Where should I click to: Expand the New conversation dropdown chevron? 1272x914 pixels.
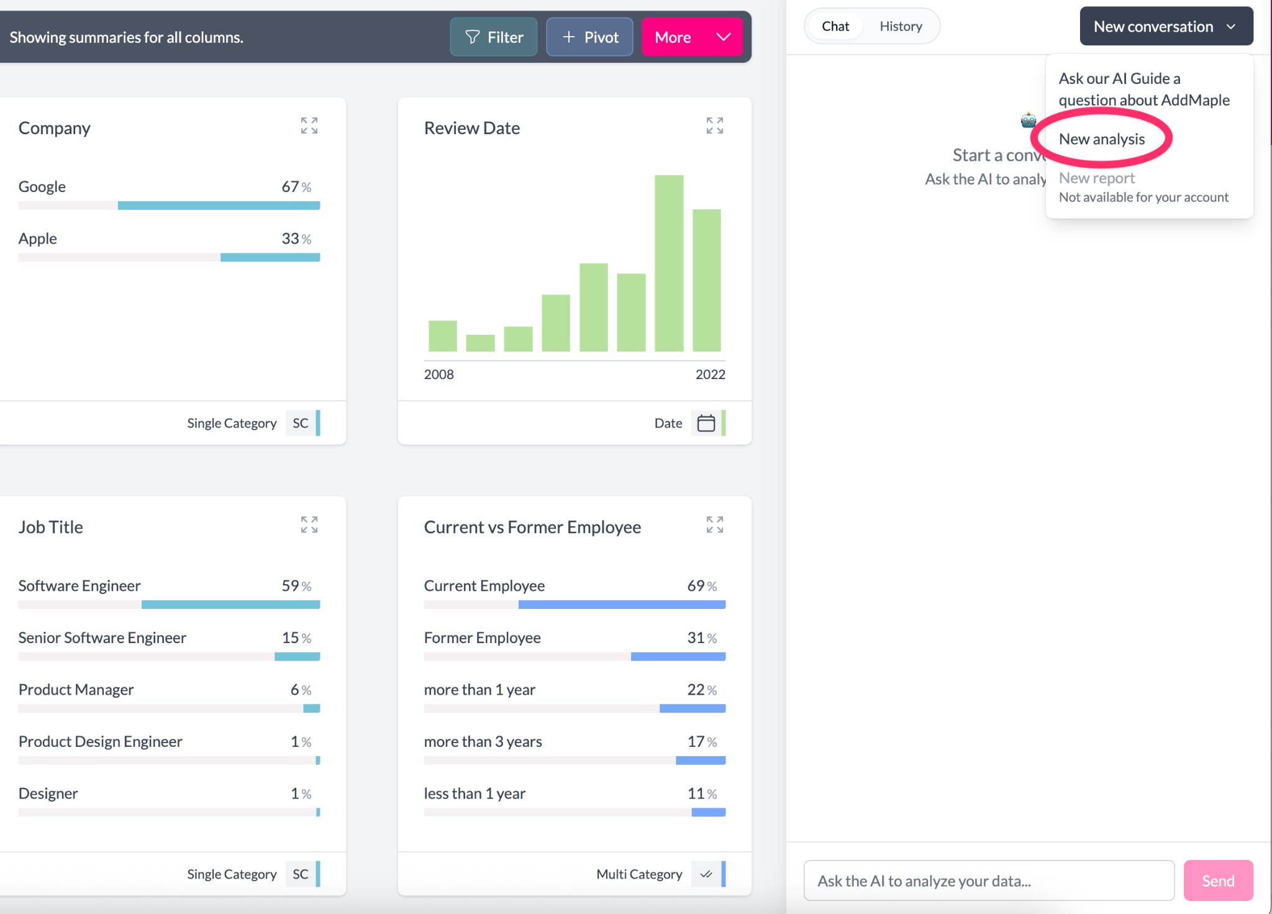point(1232,26)
